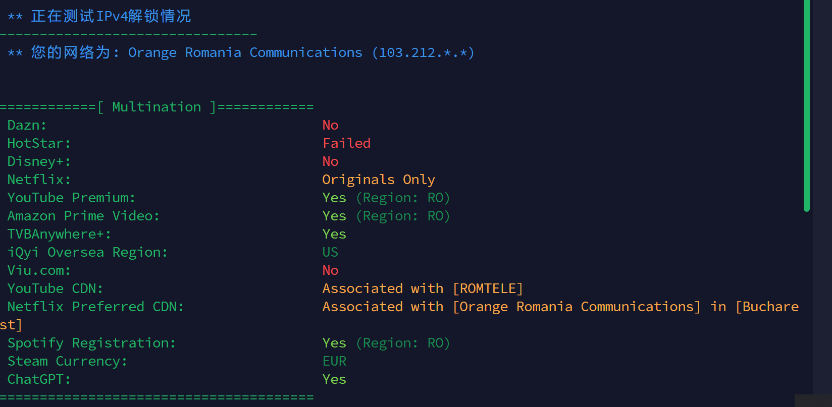
Task: Click the Spotify Registration result
Action: click(x=386, y=343)
